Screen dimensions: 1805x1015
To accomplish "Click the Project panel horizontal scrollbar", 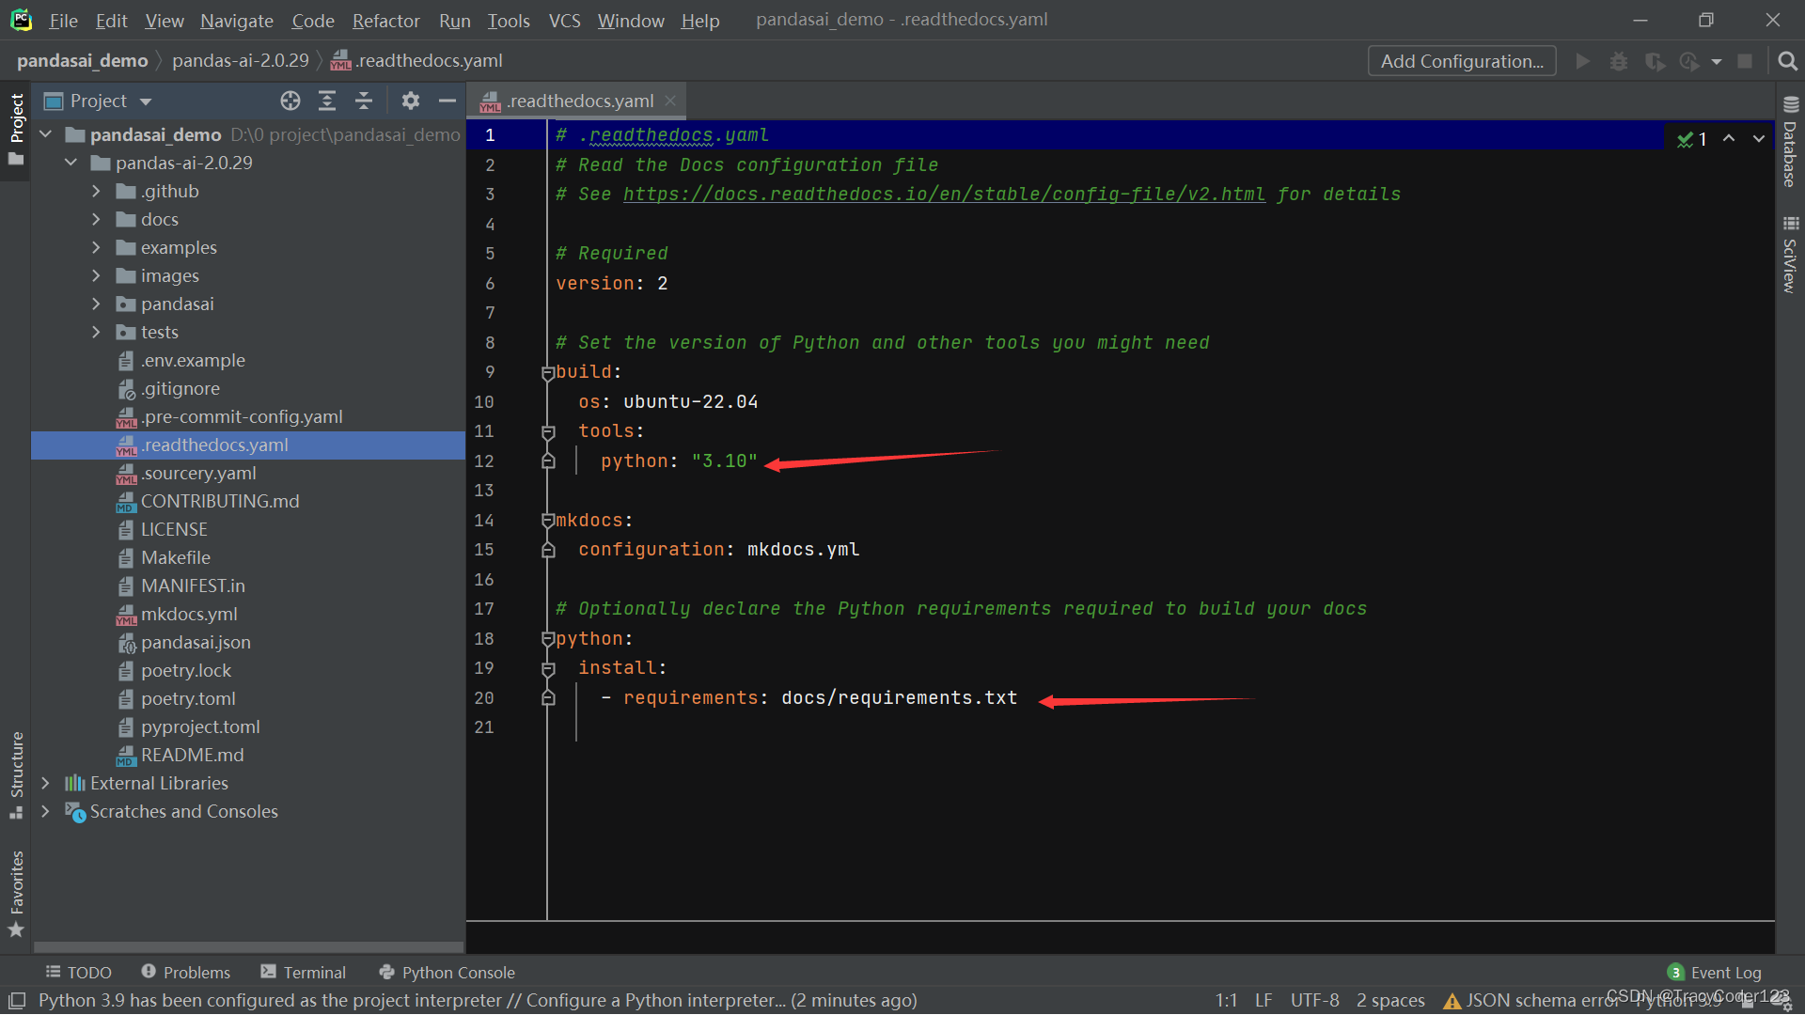I will tap(248, 946).
